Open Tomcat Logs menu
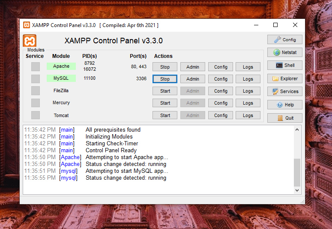Image resolution: width=332 pixels, height=229 pixels. pos(248,115)
